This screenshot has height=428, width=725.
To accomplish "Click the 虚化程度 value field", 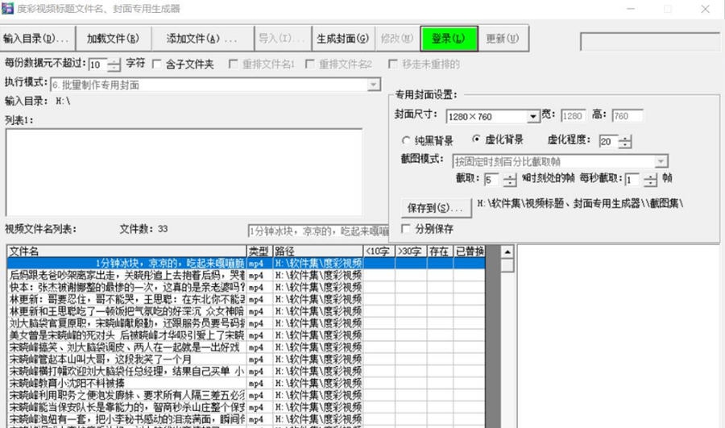I will pos(608,142).
